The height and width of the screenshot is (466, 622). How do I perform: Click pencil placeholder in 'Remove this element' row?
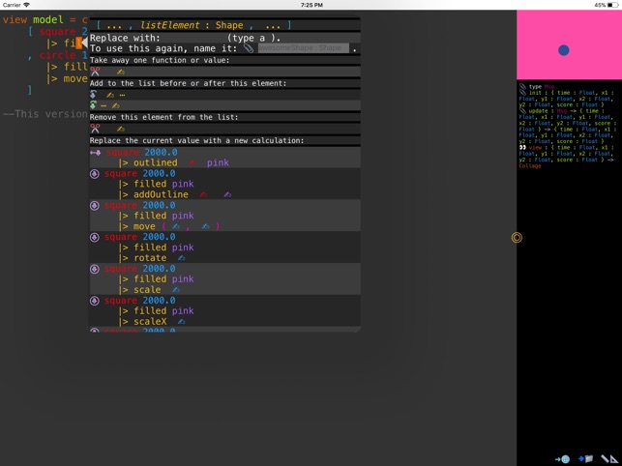coord(121,129)
